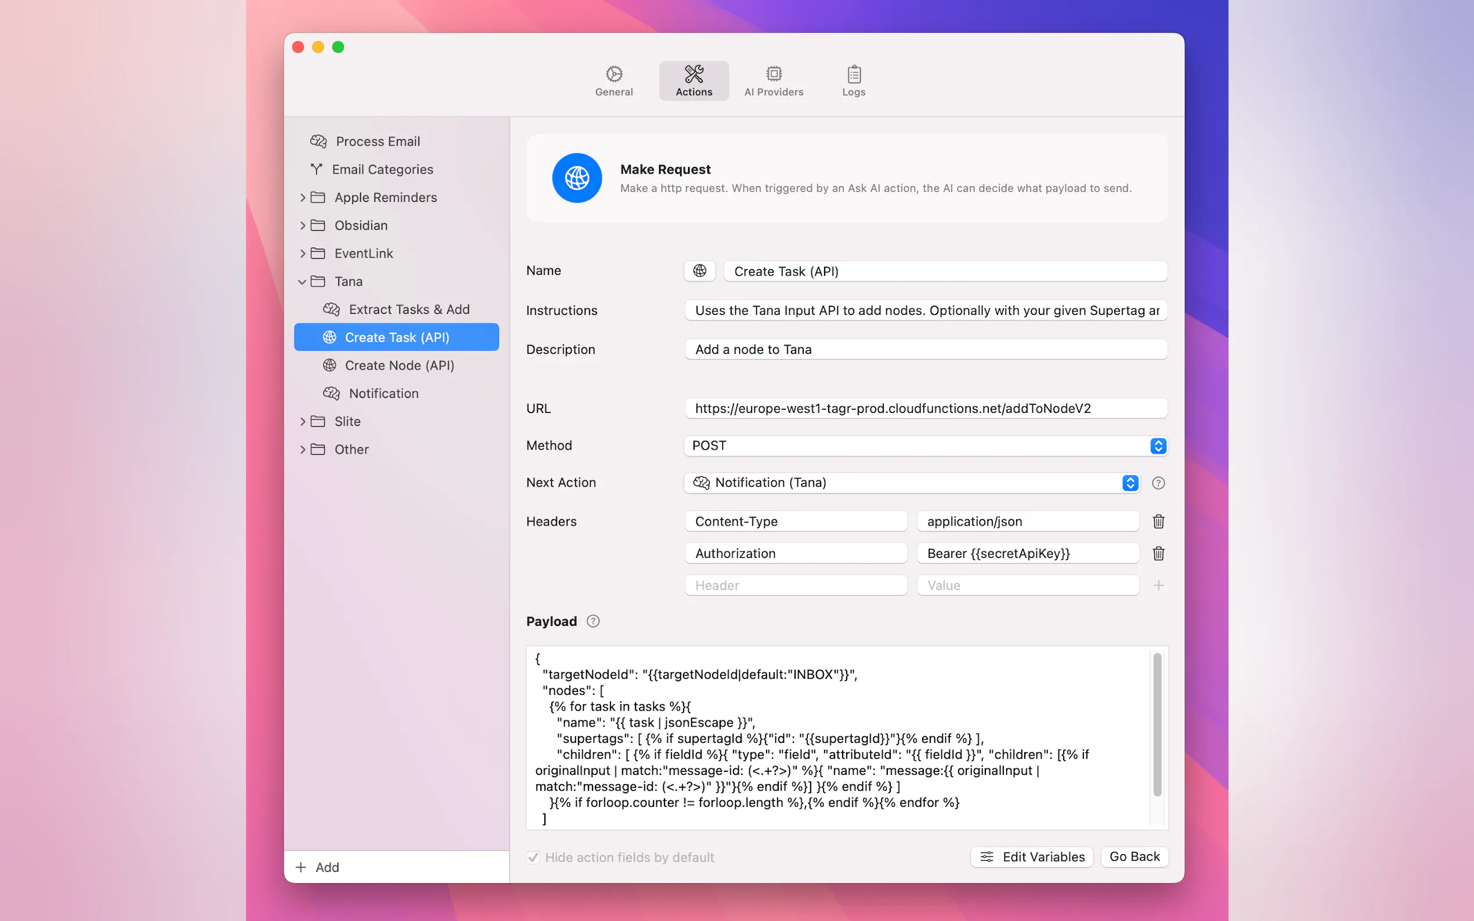This screenshot has width=1474, height=921.
Task: Click the Edit Variables button
Action: coord(1032,857)
